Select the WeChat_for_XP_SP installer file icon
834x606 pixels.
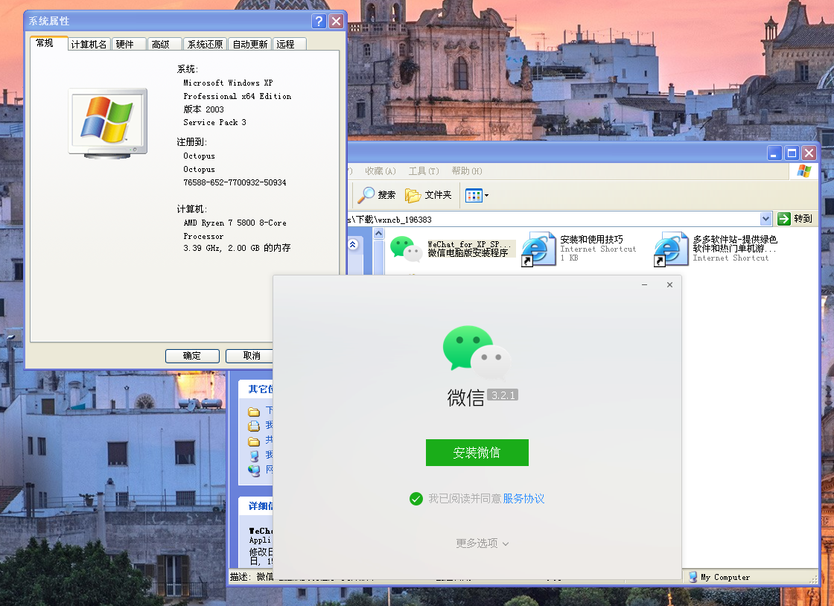[x=407, y=249]
